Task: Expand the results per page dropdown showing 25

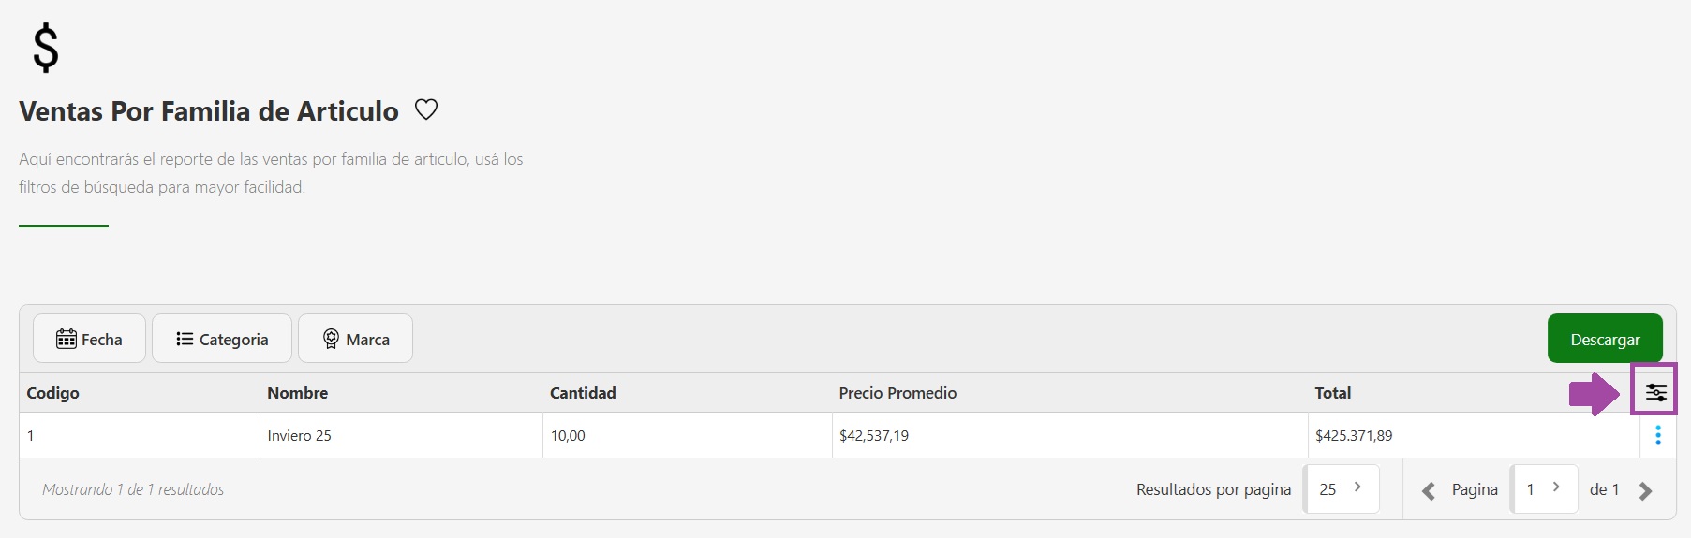Action: point(1342,488)
